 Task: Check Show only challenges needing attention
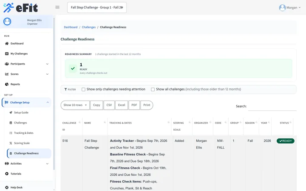(x=83, y=89)
